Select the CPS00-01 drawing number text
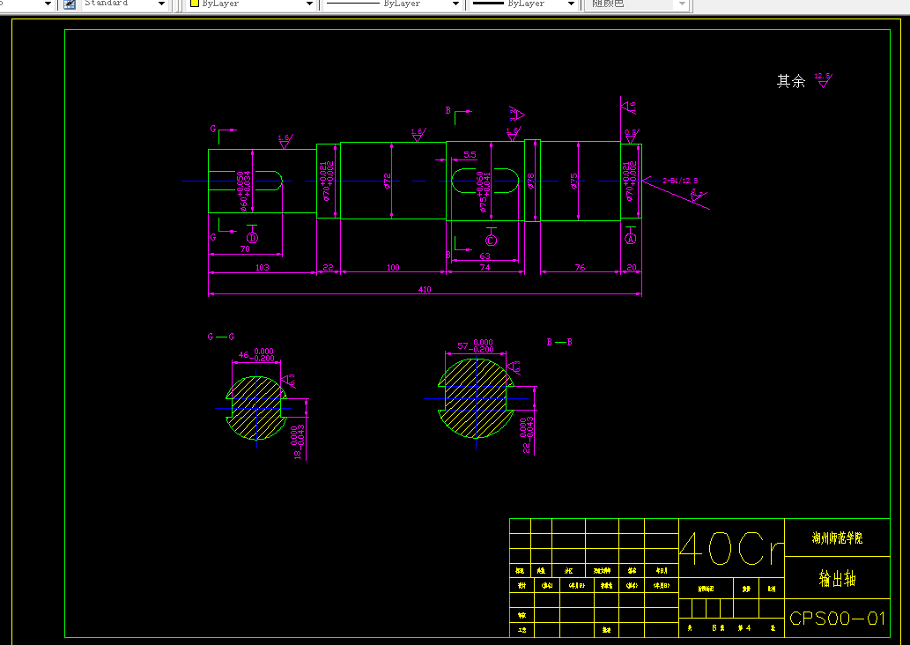 [x=838, y=619]
